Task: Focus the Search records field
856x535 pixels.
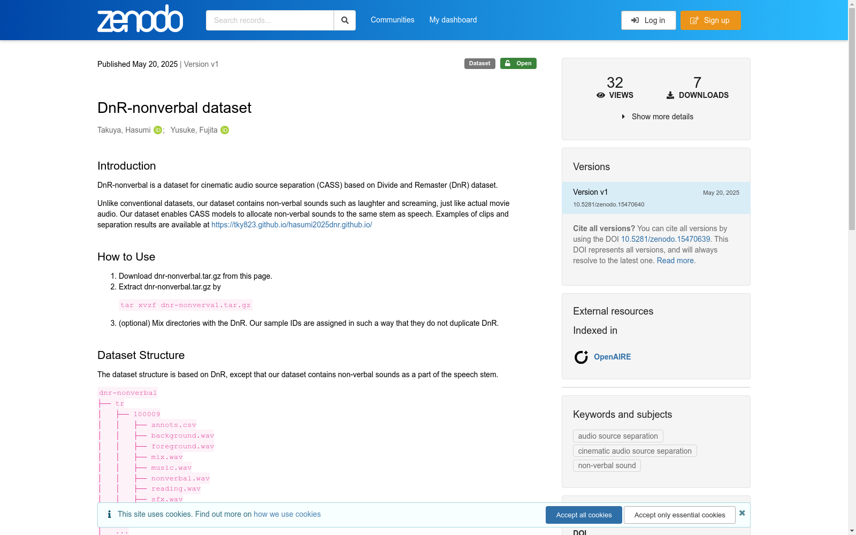Action: (x=270, y=20)
